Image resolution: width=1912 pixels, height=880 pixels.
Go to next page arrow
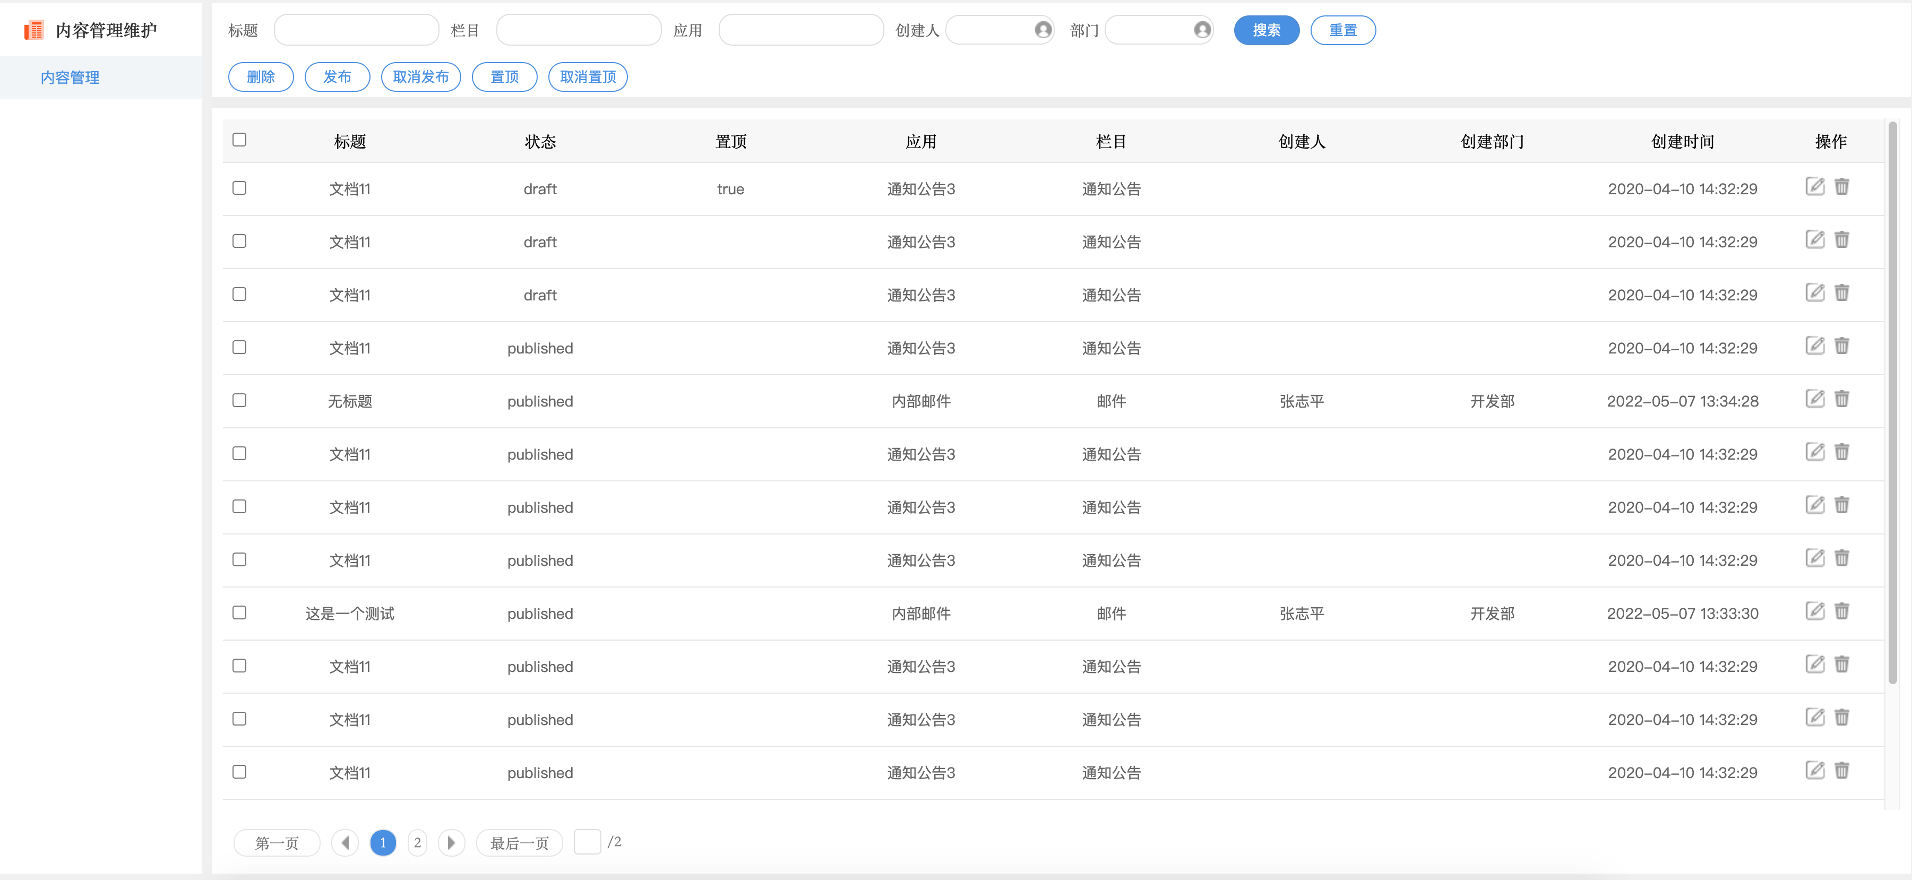click(451, 843)
